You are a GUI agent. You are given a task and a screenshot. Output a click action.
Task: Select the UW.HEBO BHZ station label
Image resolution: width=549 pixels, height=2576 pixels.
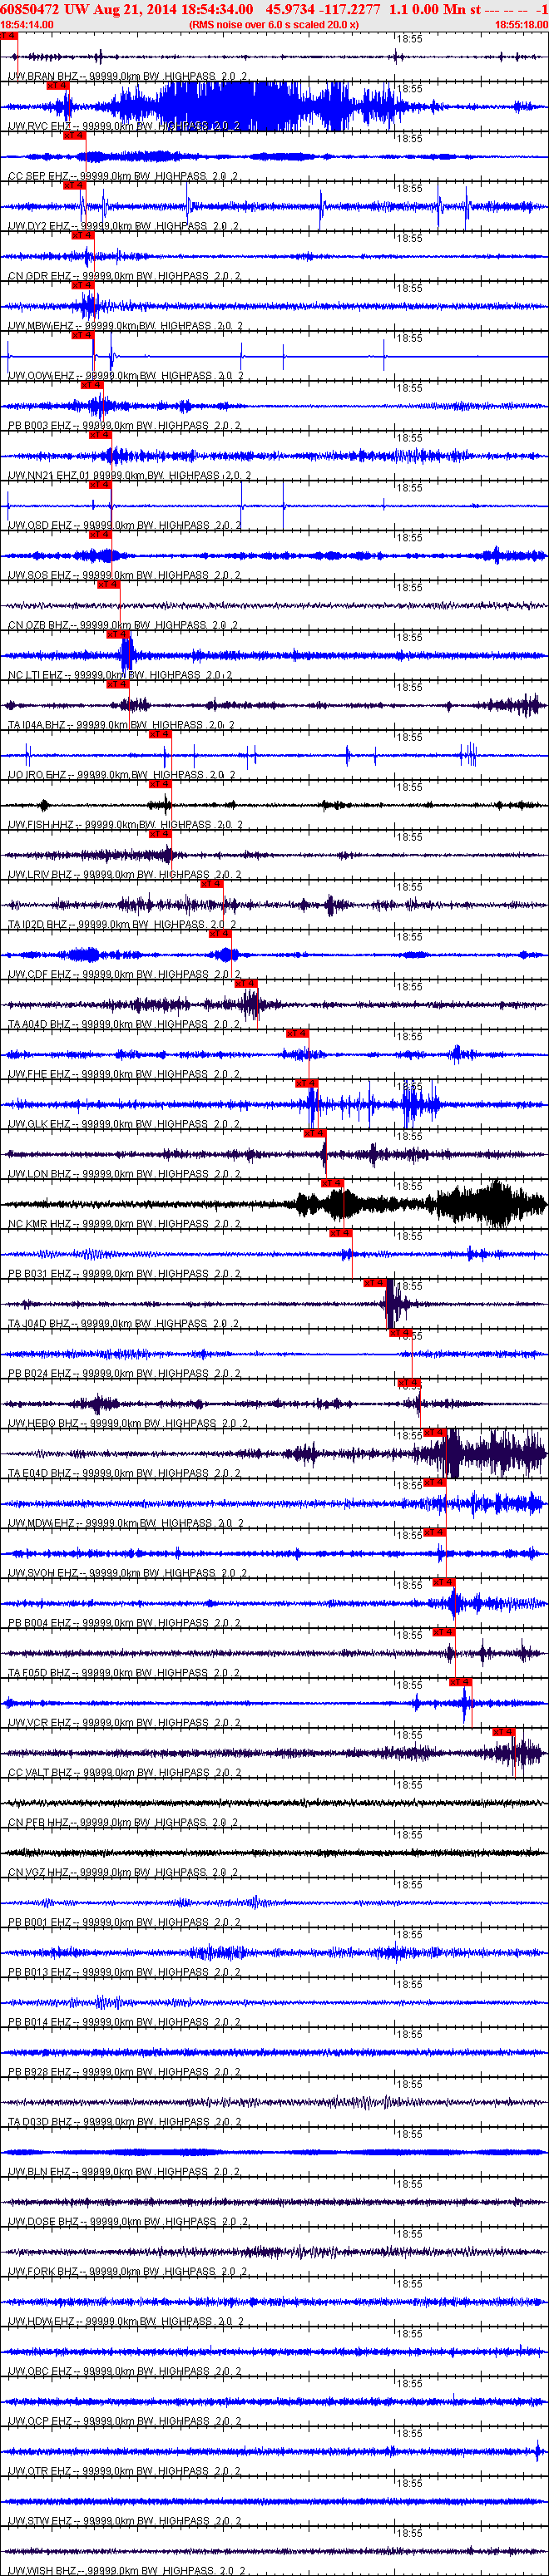coord(128,1424)
